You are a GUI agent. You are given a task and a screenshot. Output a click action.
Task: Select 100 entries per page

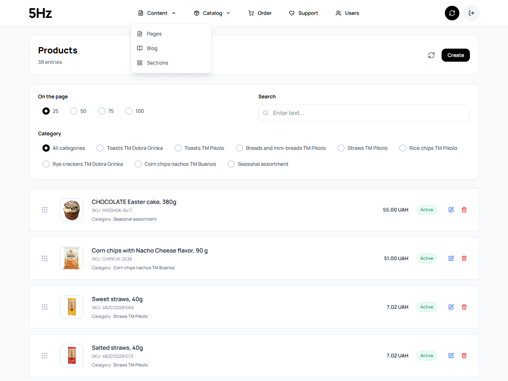(x=129, y=111)
